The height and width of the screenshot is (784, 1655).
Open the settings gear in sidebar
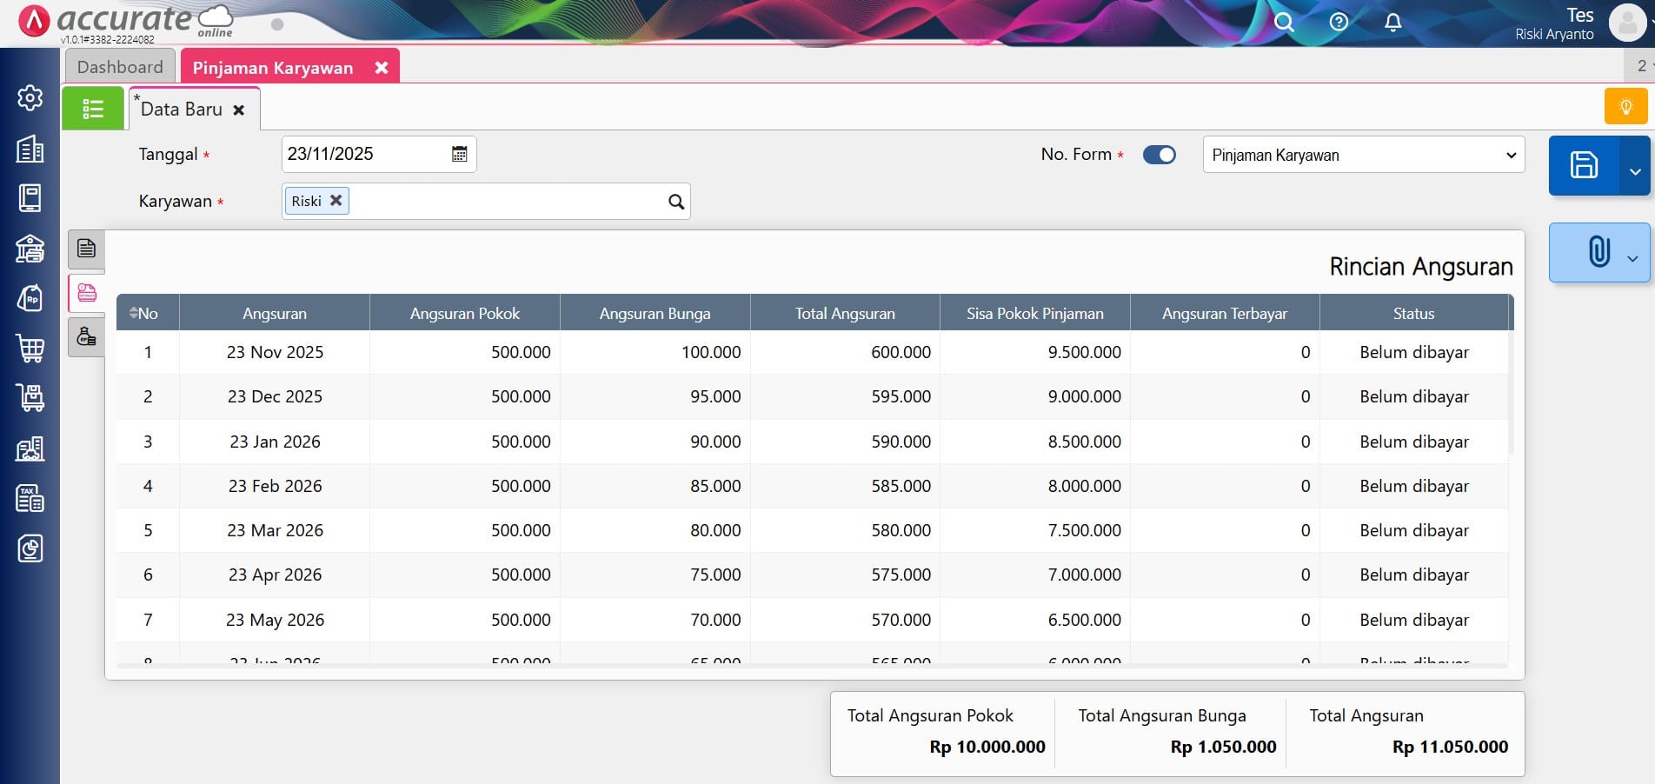click(x=30, y=98)
